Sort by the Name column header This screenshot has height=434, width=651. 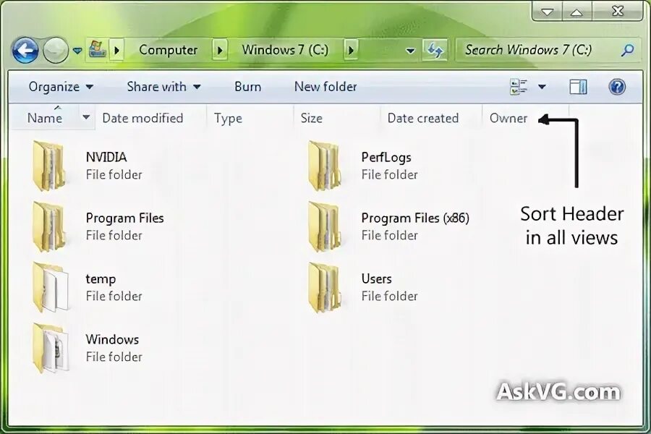click(x=44, y=118)
